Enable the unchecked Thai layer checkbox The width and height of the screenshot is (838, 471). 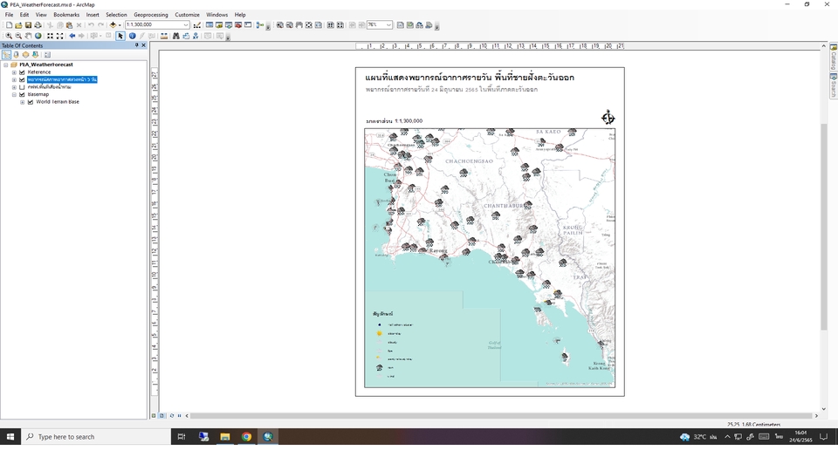tap(22, 87)
